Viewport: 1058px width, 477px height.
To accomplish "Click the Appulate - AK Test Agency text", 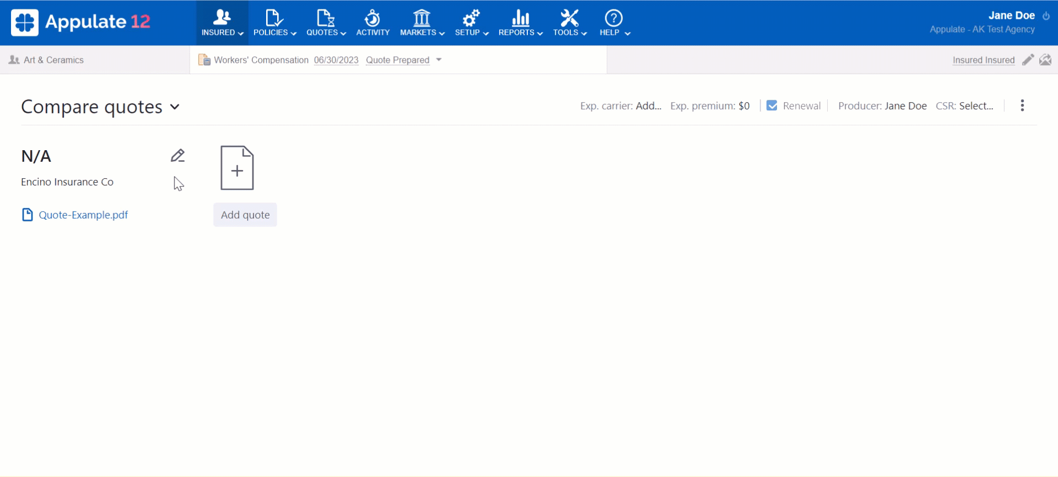I will (x=982, y=29).
